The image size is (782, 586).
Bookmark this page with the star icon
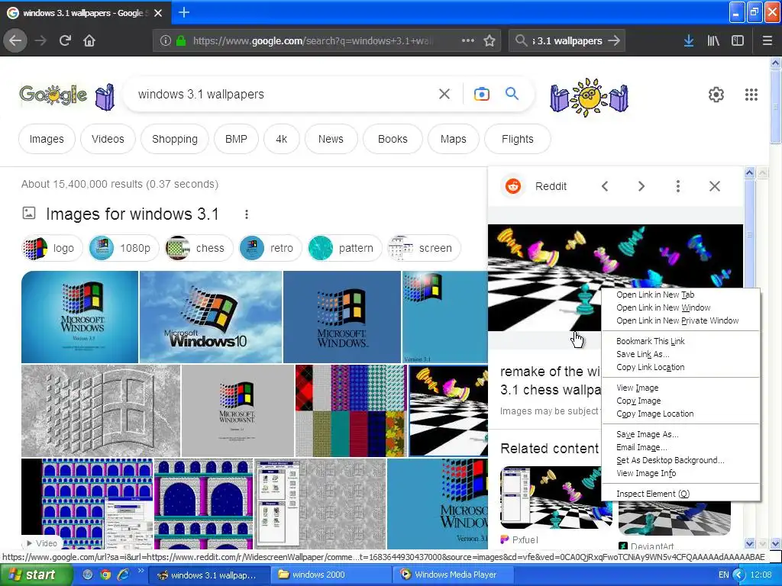[490, 40]
